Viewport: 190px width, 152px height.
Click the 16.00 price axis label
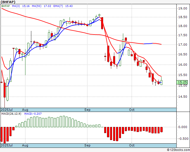pos(183,65)
